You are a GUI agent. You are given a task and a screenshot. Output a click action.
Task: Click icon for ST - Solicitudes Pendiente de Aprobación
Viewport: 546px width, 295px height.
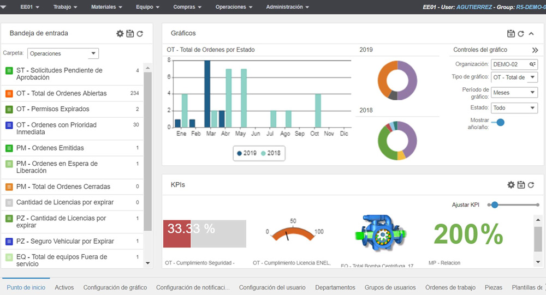9,71
